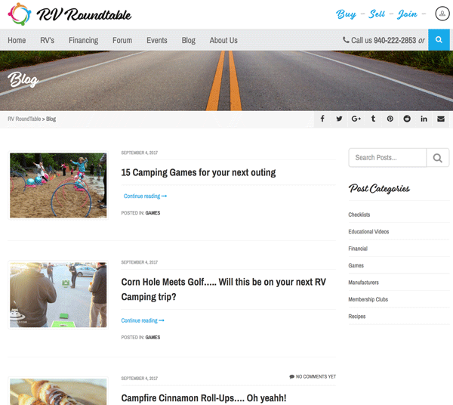
Task: Select Membership Clubs category link
Action: pos(368,299)
